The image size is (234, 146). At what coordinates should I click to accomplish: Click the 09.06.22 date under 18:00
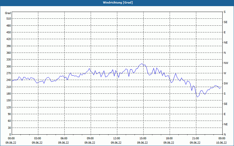[169, 143]
